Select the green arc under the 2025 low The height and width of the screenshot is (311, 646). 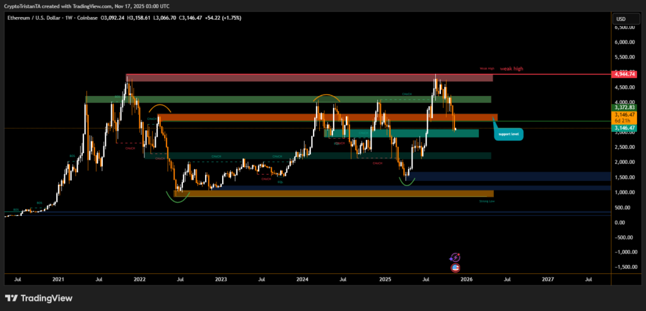(407, 183)
